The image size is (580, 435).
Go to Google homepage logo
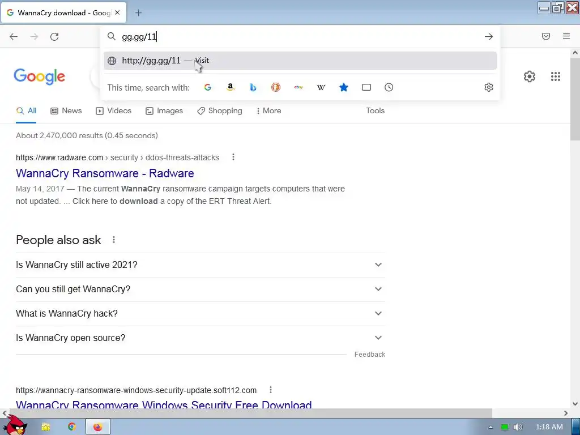(x=40, y=76)
